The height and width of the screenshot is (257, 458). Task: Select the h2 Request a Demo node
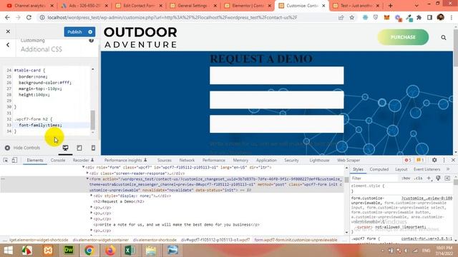pos(119,201)
